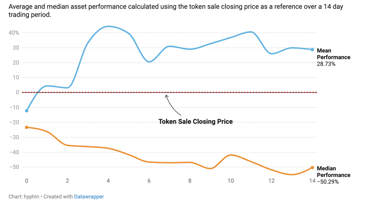Click the −50 y-axis label
Image resolution: width=365 pixels, height=201 pixels.
pyautogui.click(x=14, y=167)
